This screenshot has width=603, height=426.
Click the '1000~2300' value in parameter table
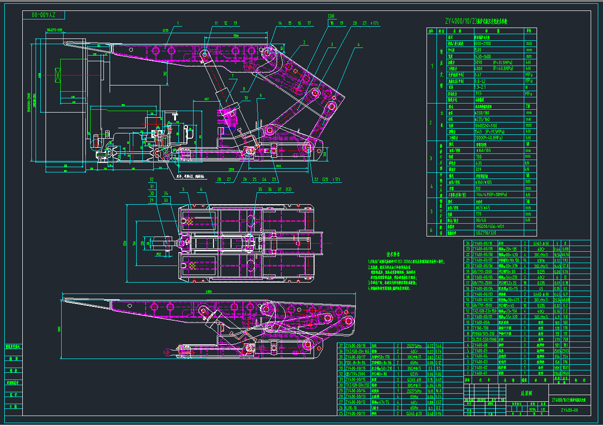click(x=482, y=43)
